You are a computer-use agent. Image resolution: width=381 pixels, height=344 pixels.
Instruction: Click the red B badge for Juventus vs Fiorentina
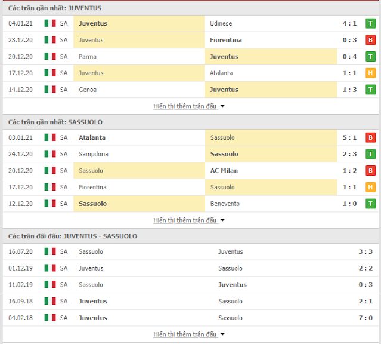pyautogui.click(x=370, y=40)
